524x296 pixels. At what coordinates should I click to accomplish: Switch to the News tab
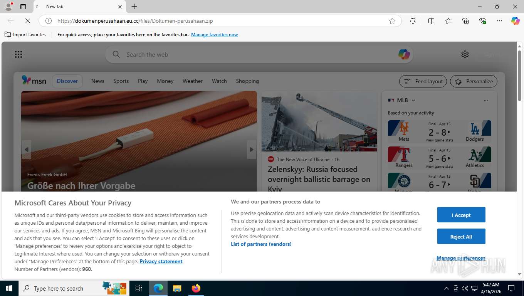[x=98, y=81]
